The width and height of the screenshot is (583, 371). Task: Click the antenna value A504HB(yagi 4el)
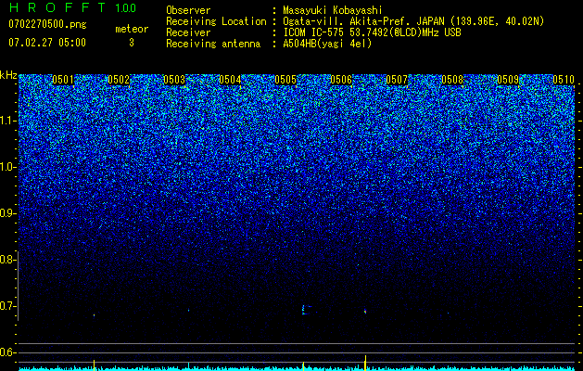click(327, 44)
